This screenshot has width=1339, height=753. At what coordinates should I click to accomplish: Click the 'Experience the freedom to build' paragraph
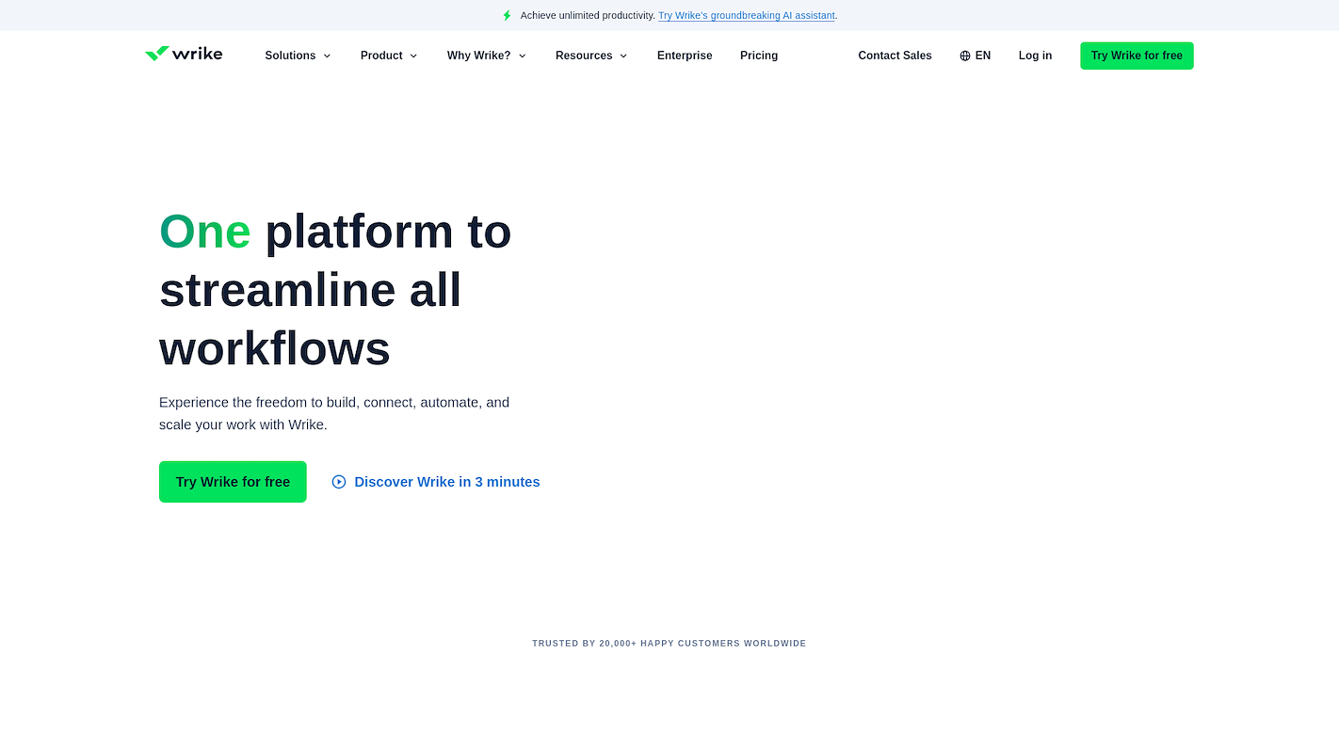point(334,413)
